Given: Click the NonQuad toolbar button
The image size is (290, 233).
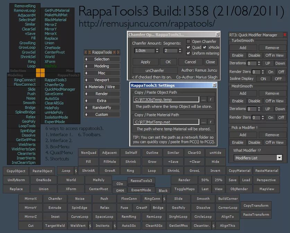Looking at the screenshot, I should [88, 152].
